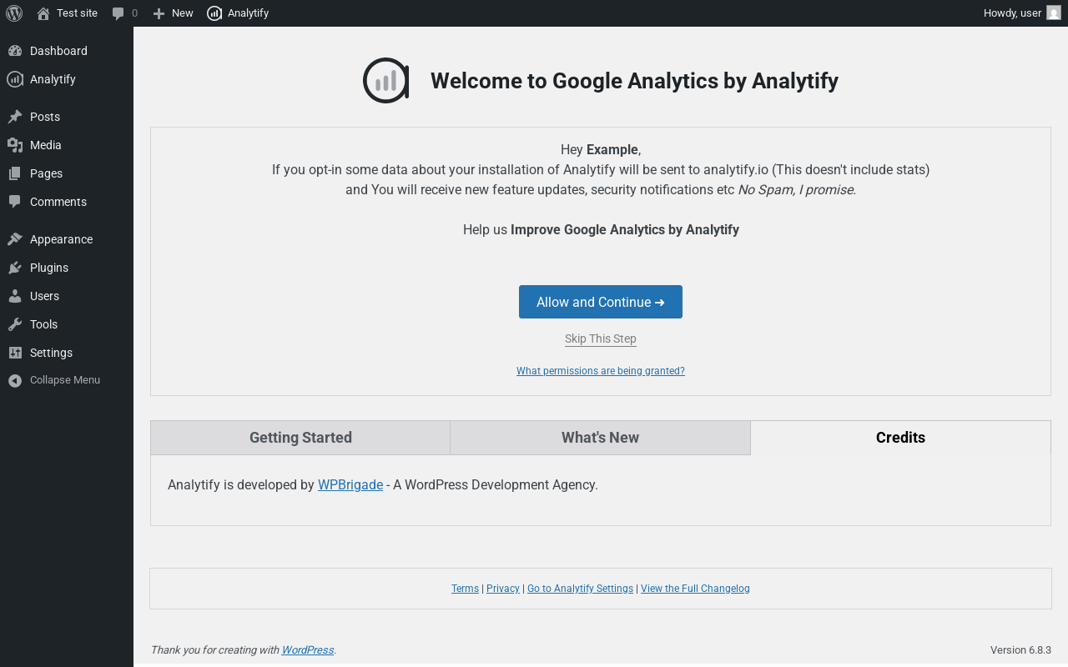Click the user avatar next to Howdy
The image size is (1068, 667).
[1053, 13]
